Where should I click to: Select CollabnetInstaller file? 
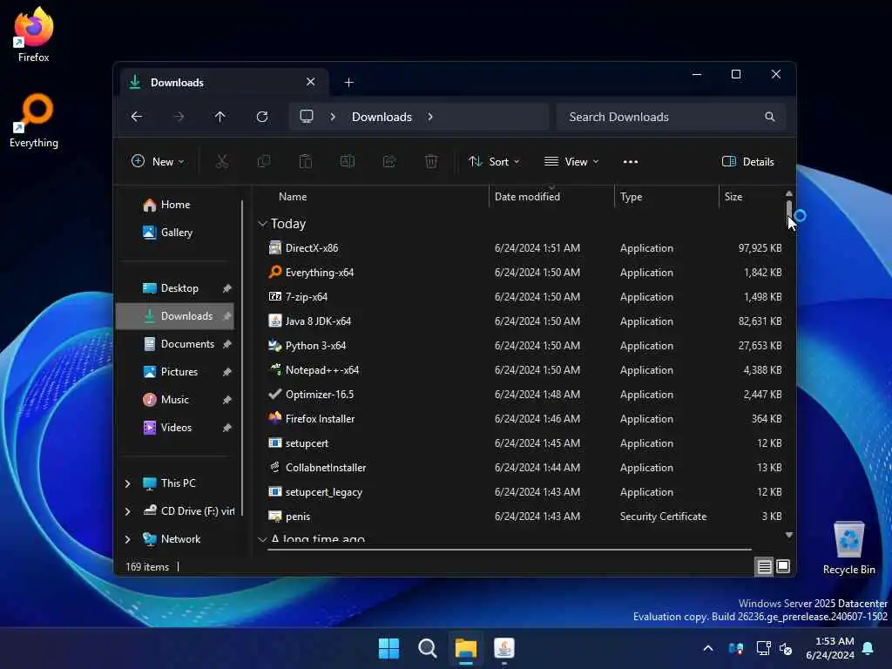[x=326, y=468]
